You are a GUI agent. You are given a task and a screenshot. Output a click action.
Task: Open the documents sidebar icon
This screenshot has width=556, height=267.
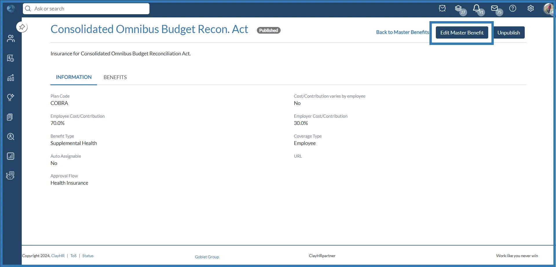pos(10,117)
